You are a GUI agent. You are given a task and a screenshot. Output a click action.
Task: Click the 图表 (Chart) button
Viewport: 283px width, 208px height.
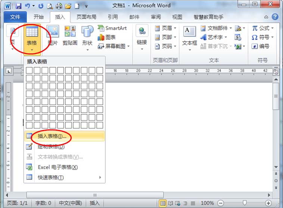[106, 37]
